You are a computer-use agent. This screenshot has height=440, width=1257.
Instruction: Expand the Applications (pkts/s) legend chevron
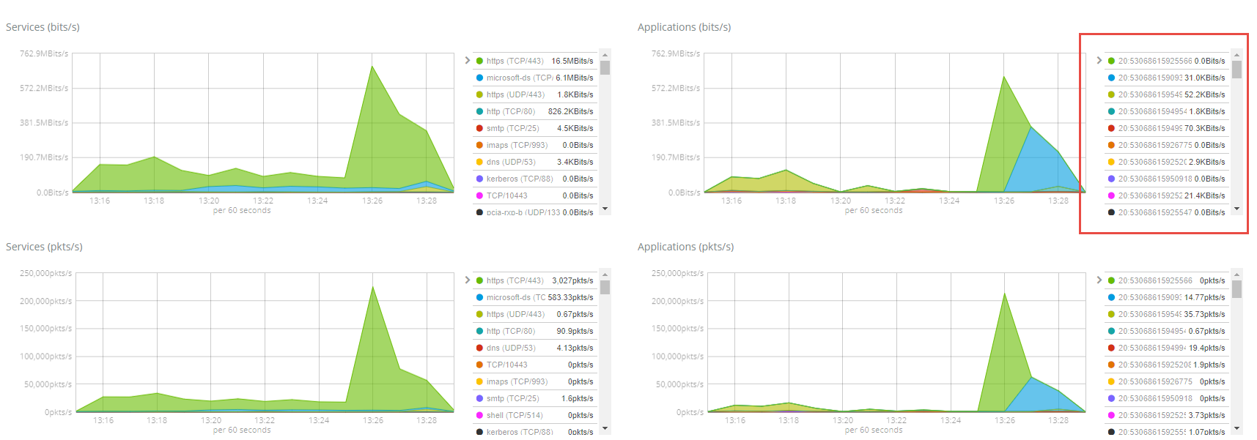[1099, 280]
